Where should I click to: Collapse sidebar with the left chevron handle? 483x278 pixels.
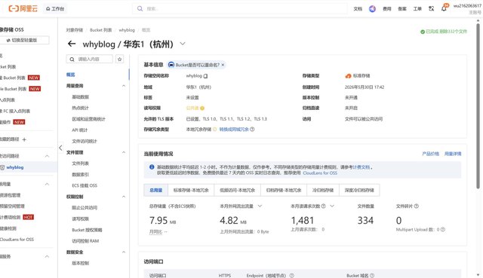(60, 148)
